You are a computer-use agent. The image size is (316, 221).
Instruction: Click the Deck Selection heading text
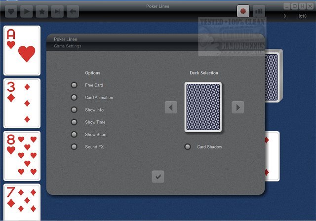tap(204, 73)
